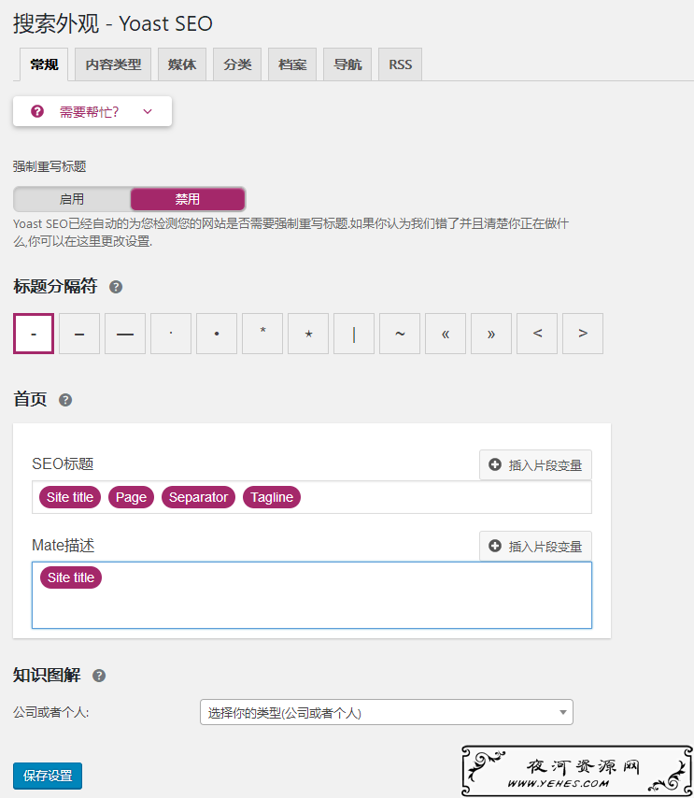Click Site title tag in SEO标题 field
This screenshot has width=694, height=798.
coord(70,497)
